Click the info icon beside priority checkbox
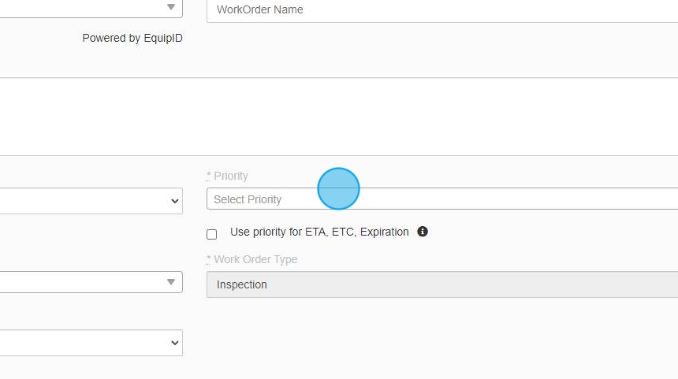The height and width of the screenshot is (379, 678). [423, 232]
